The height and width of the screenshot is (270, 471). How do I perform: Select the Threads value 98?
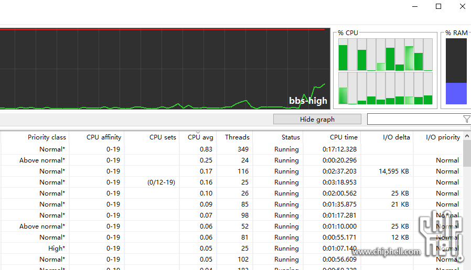point(245,215)
